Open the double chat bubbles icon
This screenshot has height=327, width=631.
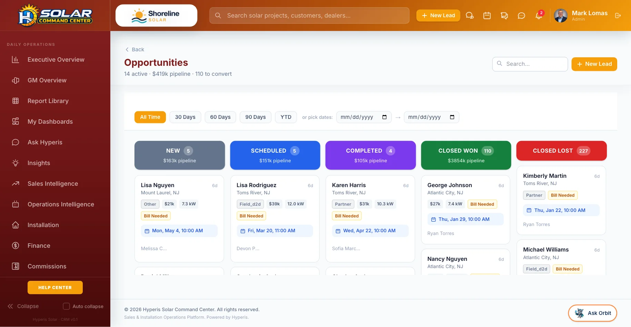pos(504,16)
